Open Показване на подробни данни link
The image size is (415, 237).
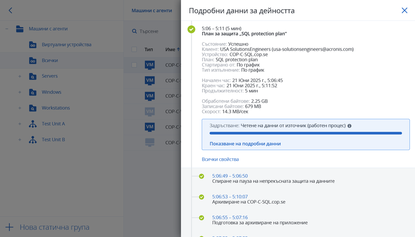pyautogui.click(x=245, y=144)
